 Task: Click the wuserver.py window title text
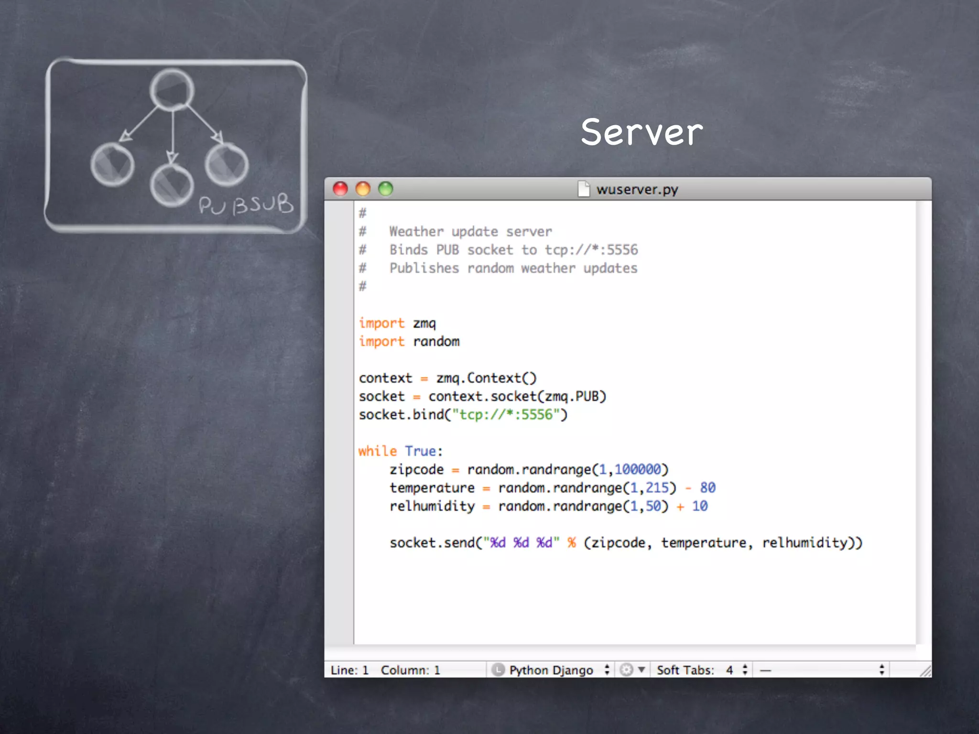pyautogui.click(x=637, y=190)
